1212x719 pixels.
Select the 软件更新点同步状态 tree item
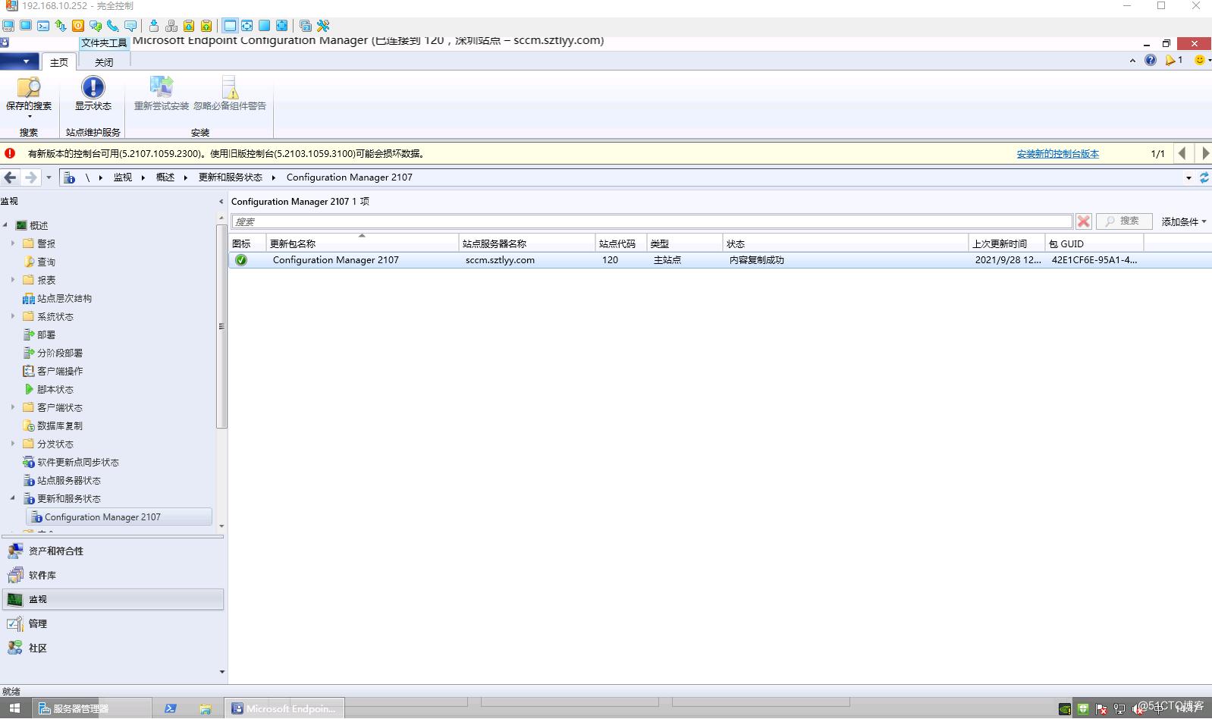click(x=71, y=462)
